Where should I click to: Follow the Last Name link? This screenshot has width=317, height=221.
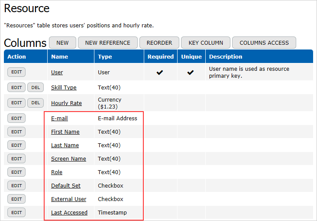click(x=65, y=145)
